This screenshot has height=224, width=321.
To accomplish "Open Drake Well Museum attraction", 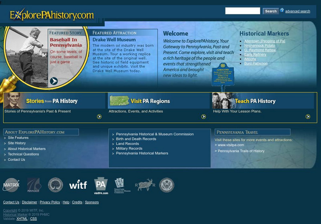I will click(x=114, y=40).
